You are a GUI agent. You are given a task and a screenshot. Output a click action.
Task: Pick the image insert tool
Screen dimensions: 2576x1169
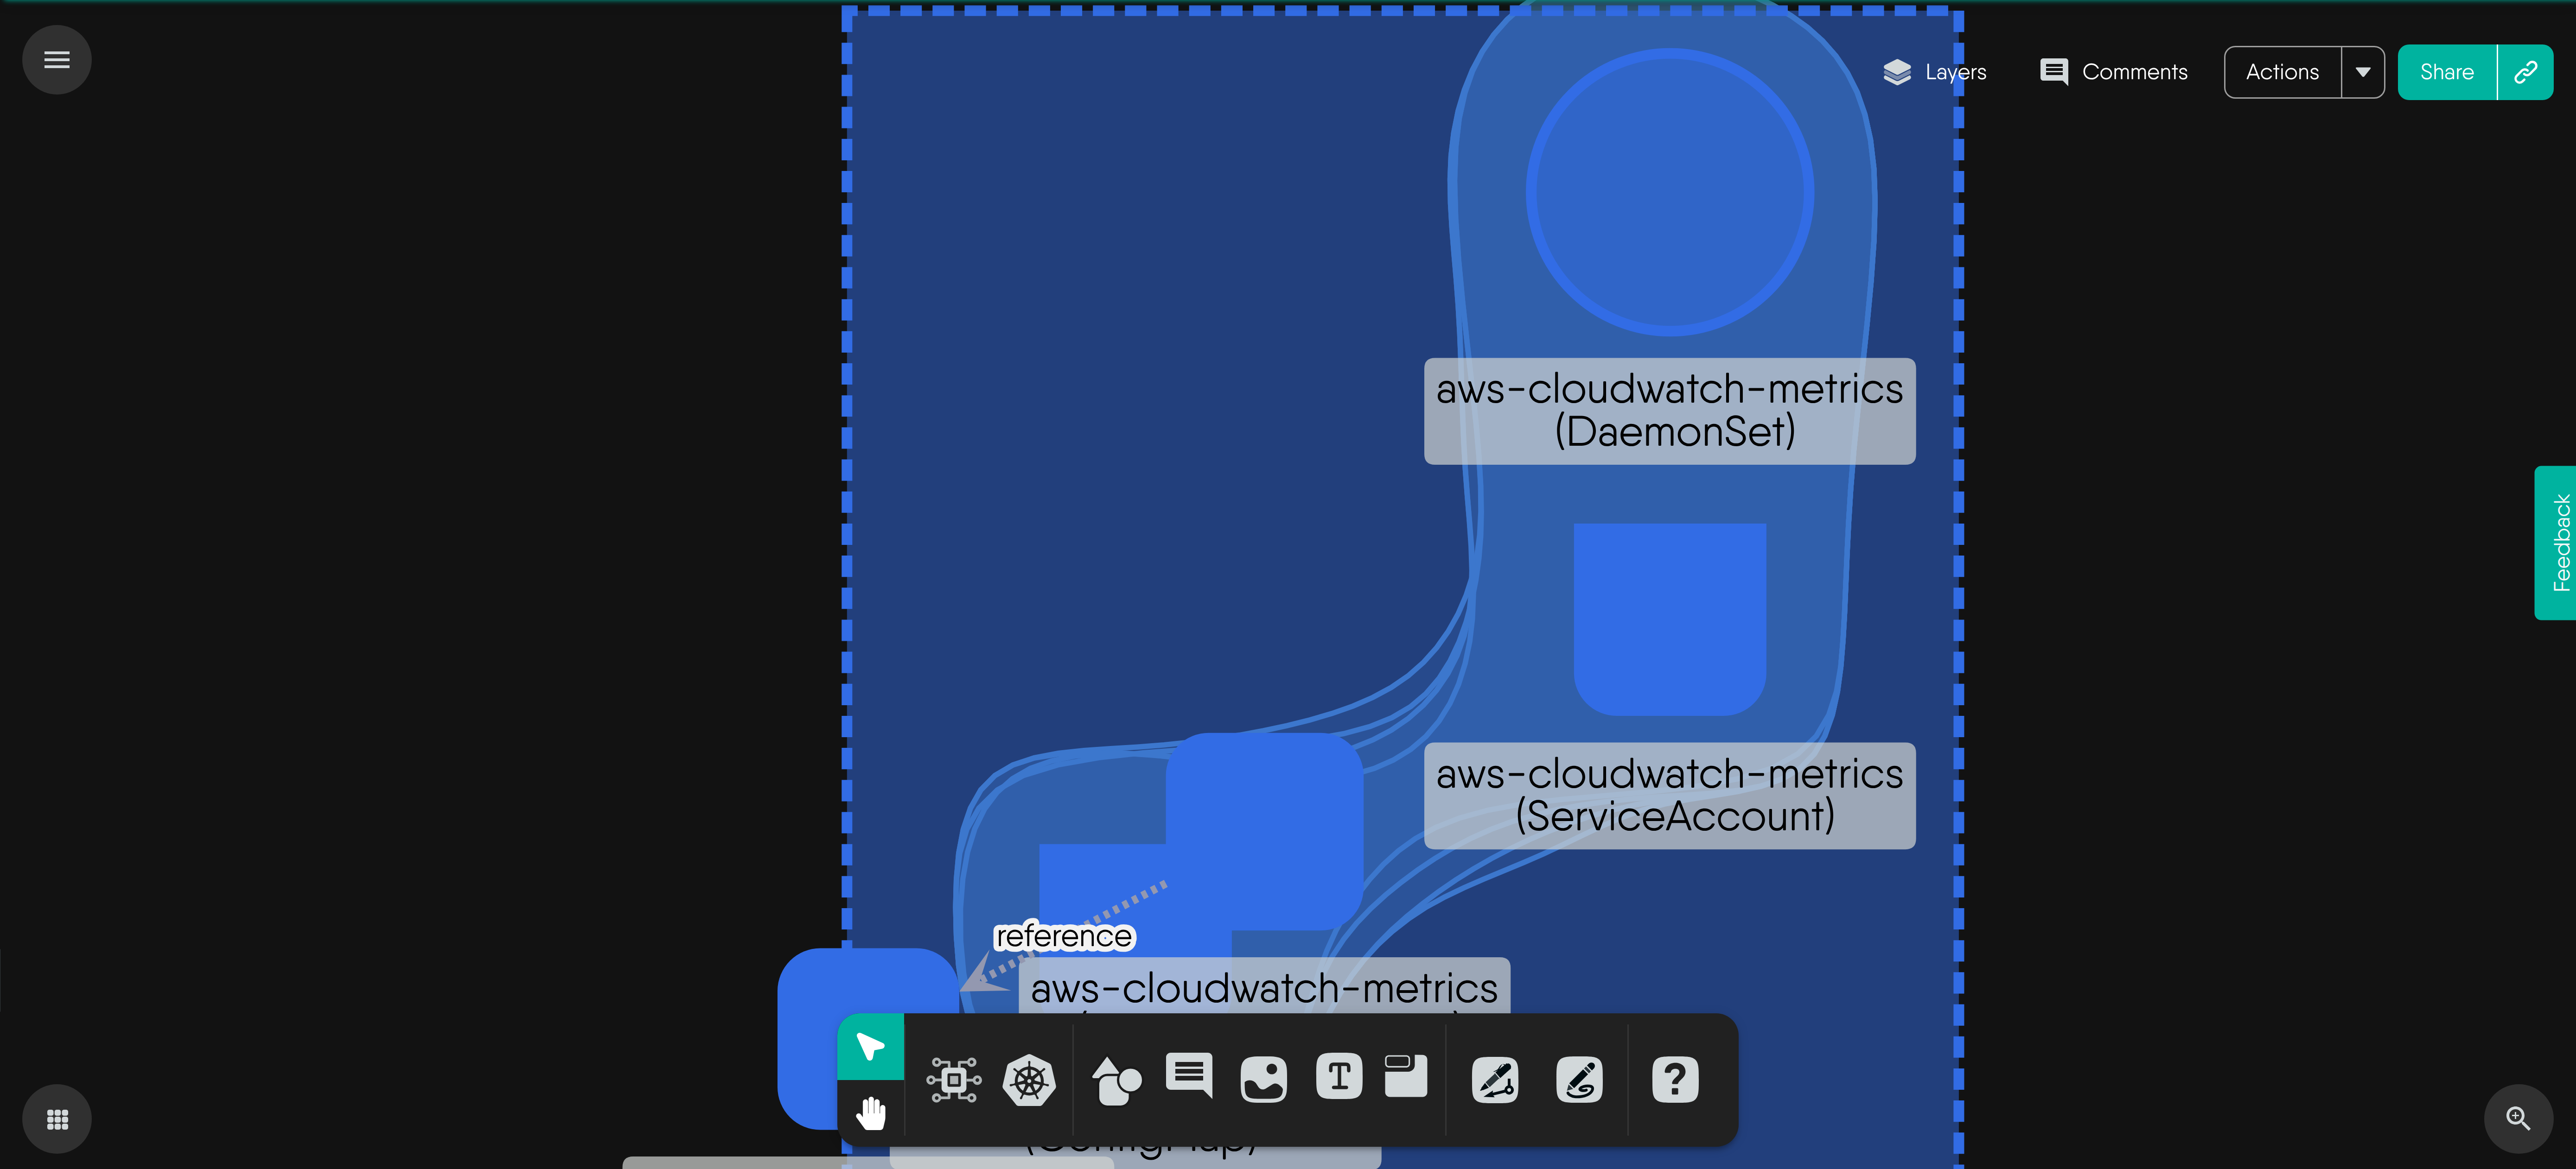(1263, 1080)
